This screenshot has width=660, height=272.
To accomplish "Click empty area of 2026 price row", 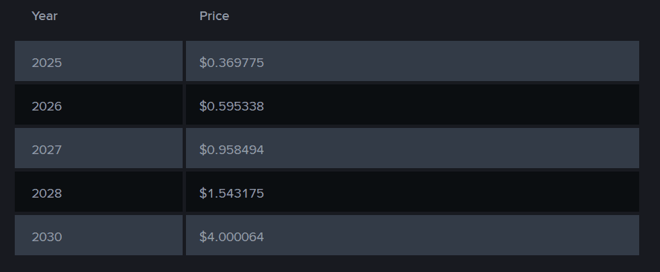I will 451,105.
